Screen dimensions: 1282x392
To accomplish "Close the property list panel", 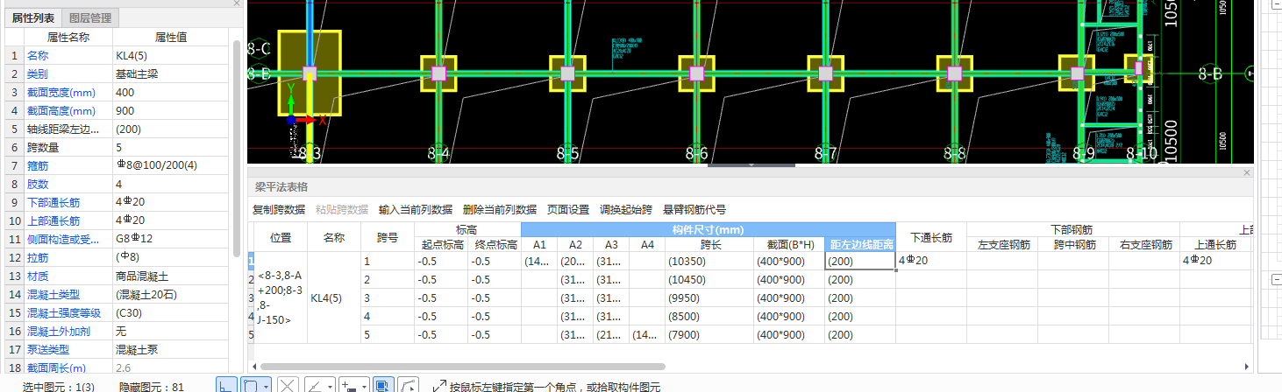I will tap(236, 3).
